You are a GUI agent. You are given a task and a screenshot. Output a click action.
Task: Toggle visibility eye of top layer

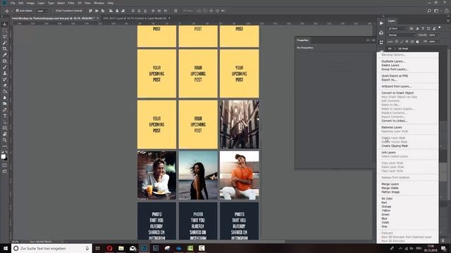pos(390,48)
